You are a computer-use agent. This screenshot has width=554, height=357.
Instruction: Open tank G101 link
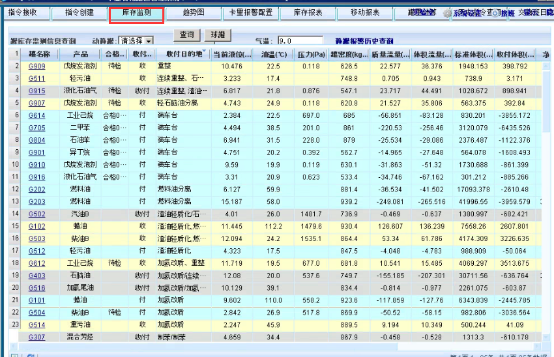pos(36,300)
